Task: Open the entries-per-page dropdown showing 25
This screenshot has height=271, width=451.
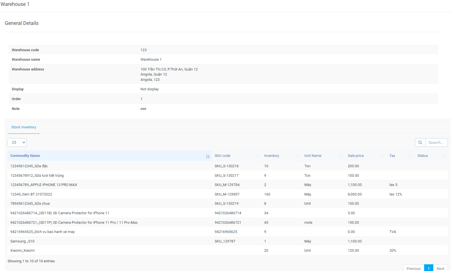Action: pyautogui.click(x=17, y=142)
